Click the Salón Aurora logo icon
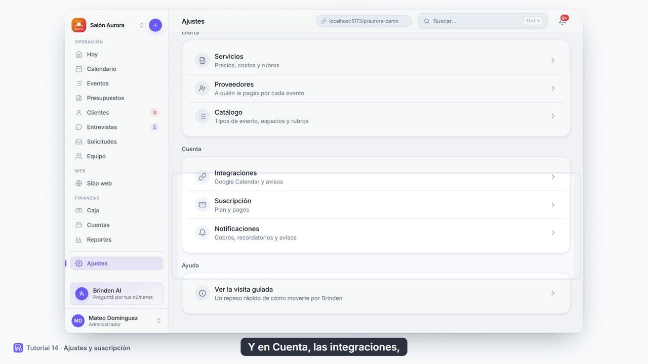Viewport: 648px width, 364px height. pyautogui.click(x=78, y=25)
